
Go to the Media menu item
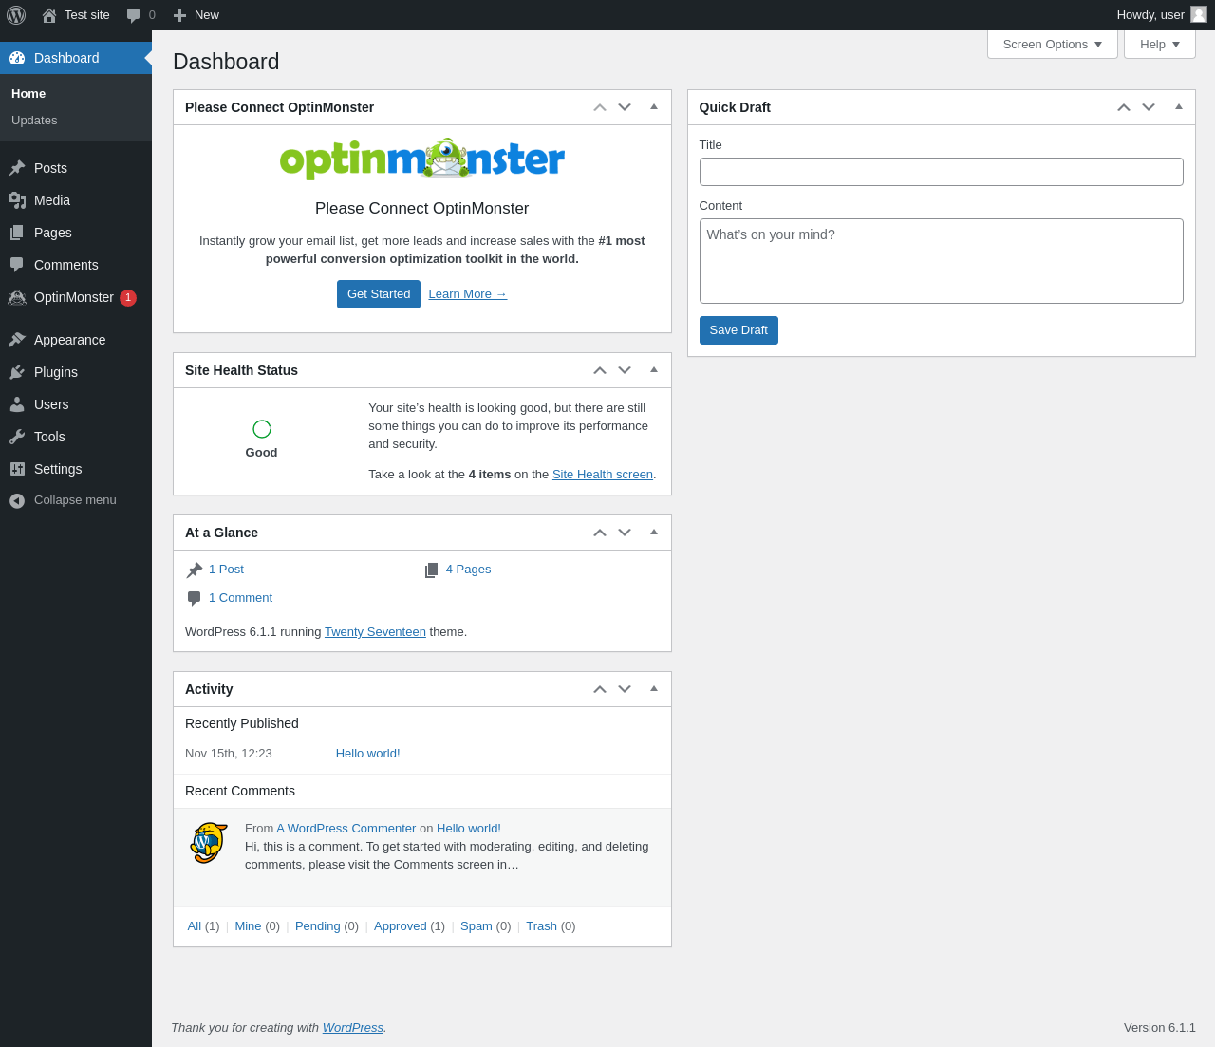click(x=76, y=200)
